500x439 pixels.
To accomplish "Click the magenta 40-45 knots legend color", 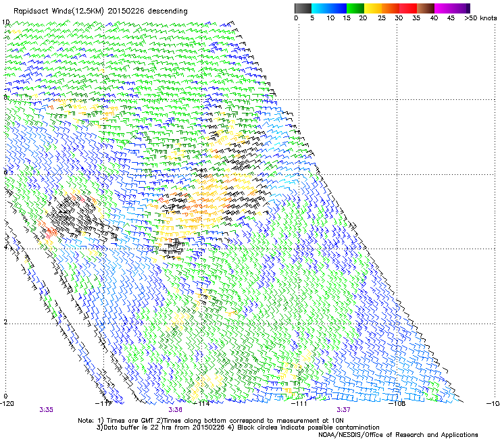I will click(x=443, y=8).
